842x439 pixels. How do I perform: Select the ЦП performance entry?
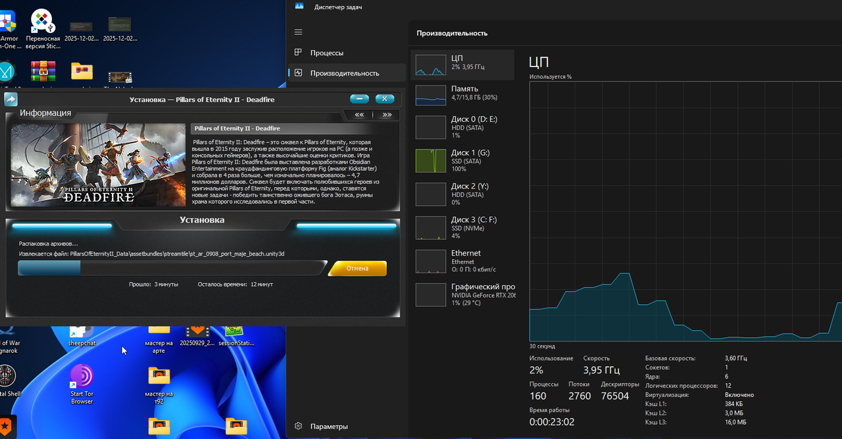click(462, 65)
